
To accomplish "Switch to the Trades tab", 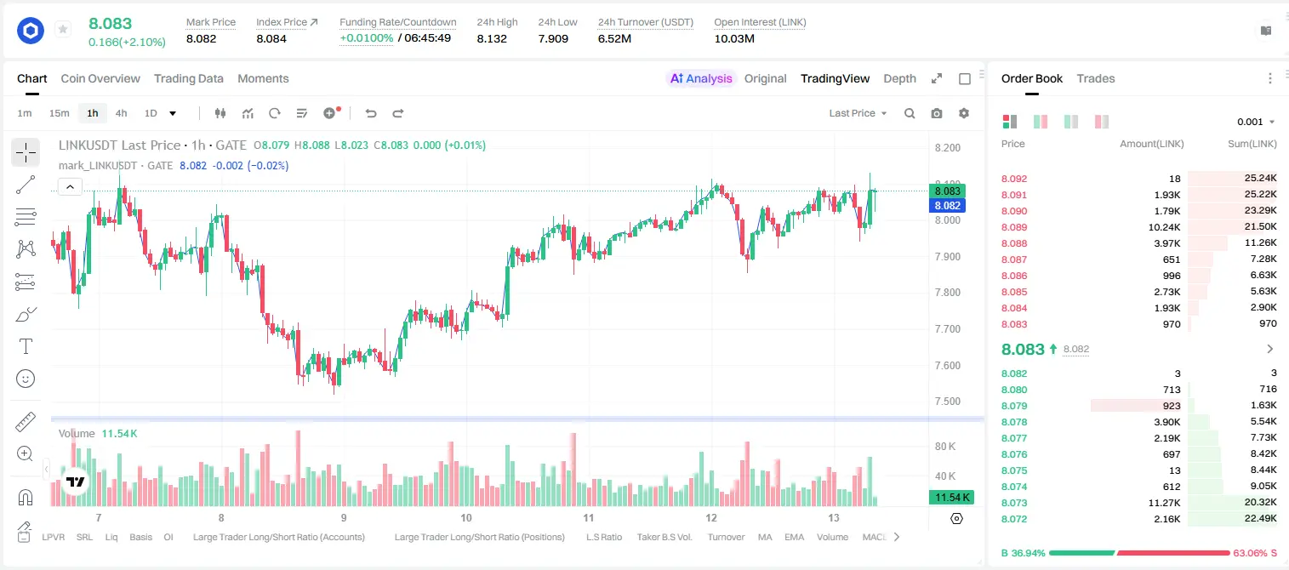I will 1096,78.
